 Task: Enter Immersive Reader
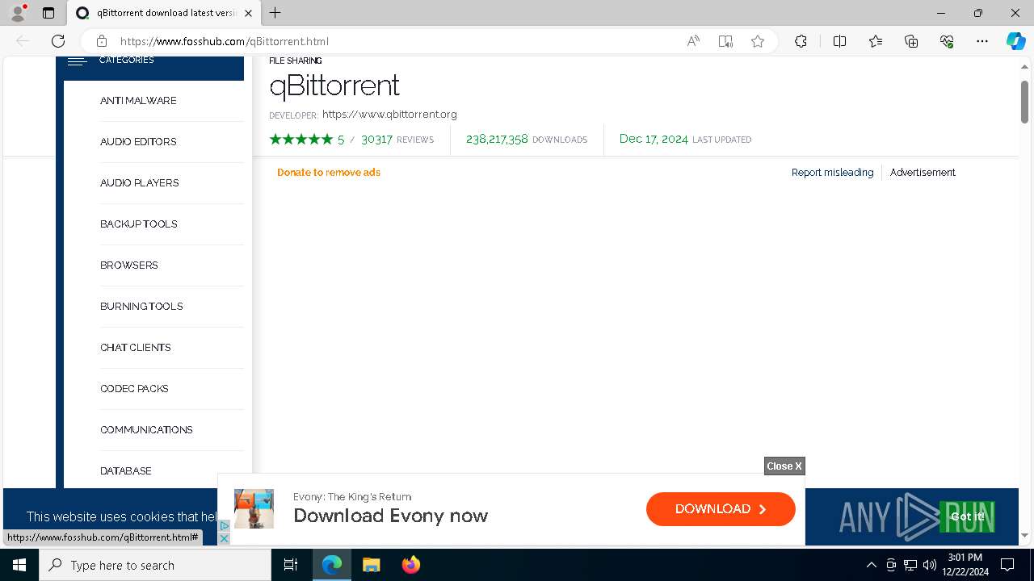[725, 41]
